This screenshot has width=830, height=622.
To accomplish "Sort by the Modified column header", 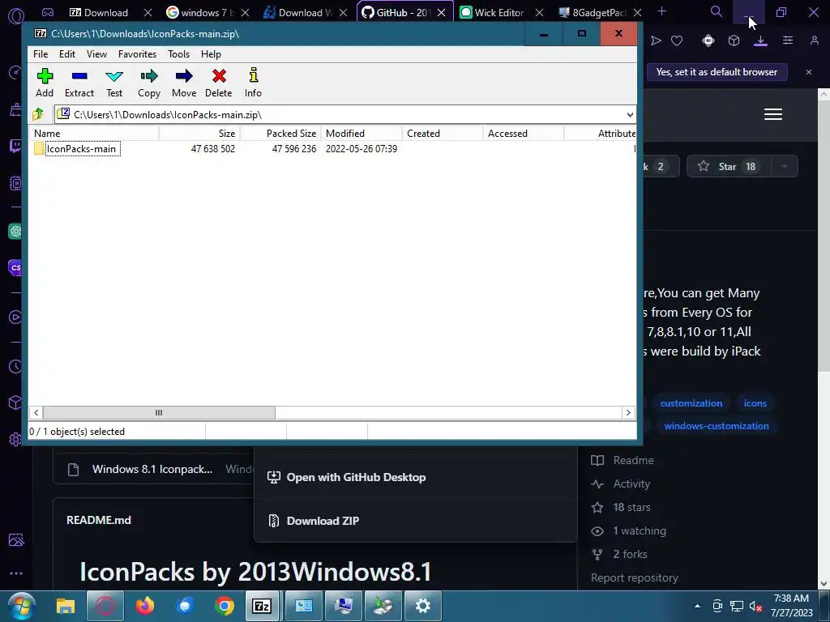I will click(362, 134).
